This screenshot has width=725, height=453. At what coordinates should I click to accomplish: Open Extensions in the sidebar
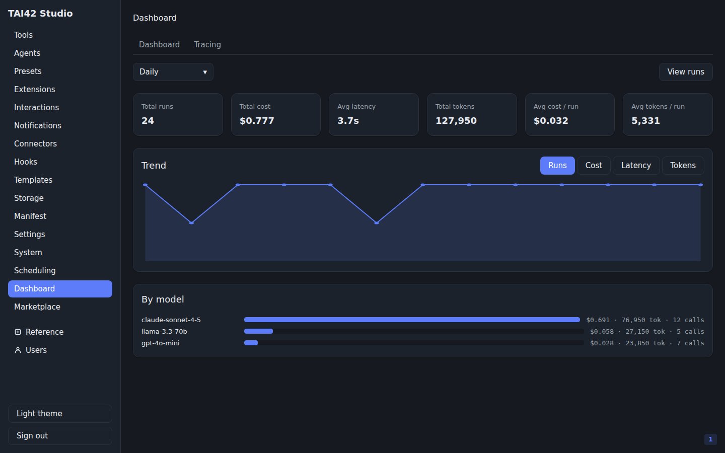pyautogui.click(x=60, y=89)
